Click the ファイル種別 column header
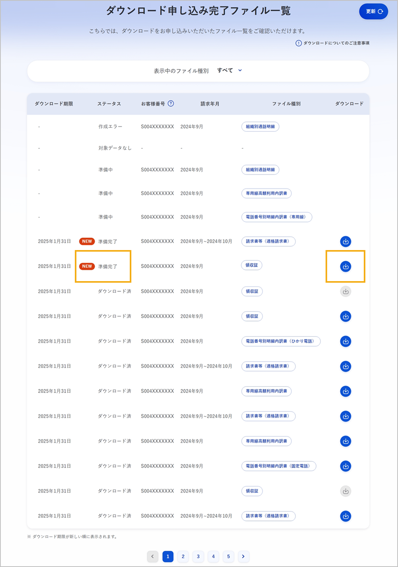398x567 pixels. [286, 104]
